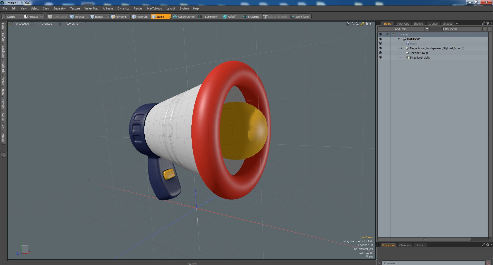
Task: Add a new tab next to Images
Action: [x=457, y=24]
